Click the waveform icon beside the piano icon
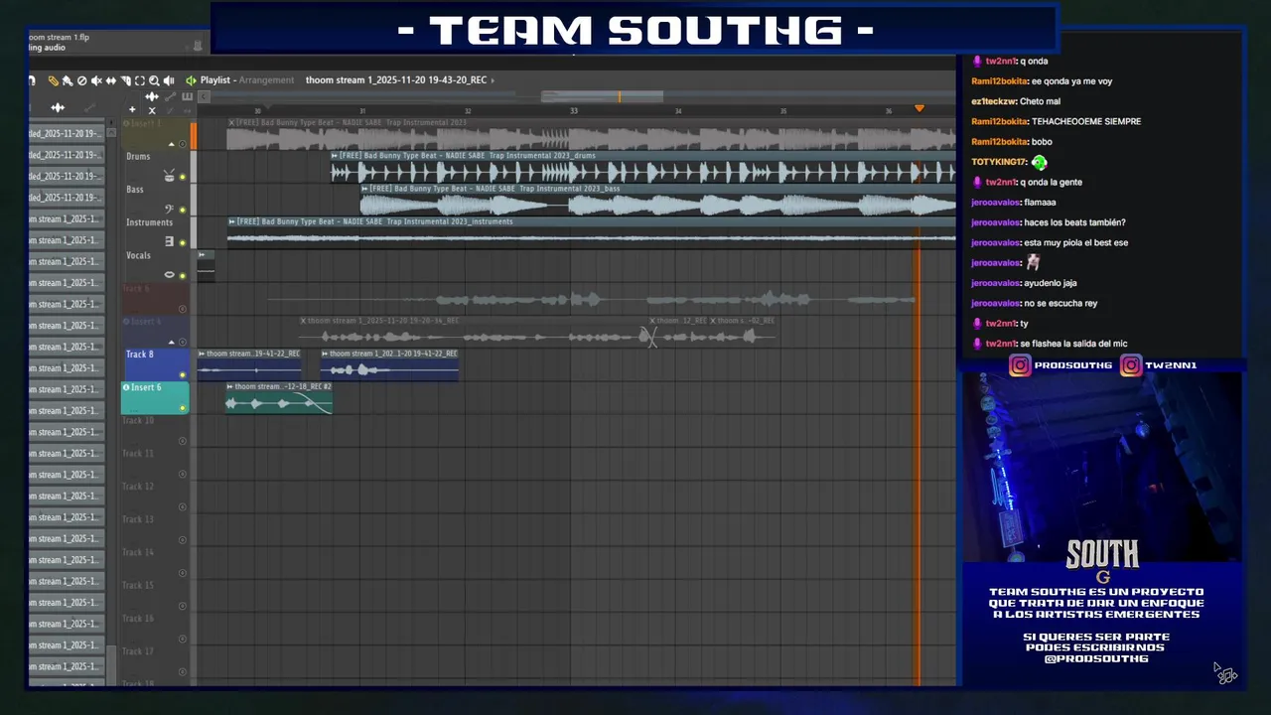1271x715 pixels. (152, 96)
